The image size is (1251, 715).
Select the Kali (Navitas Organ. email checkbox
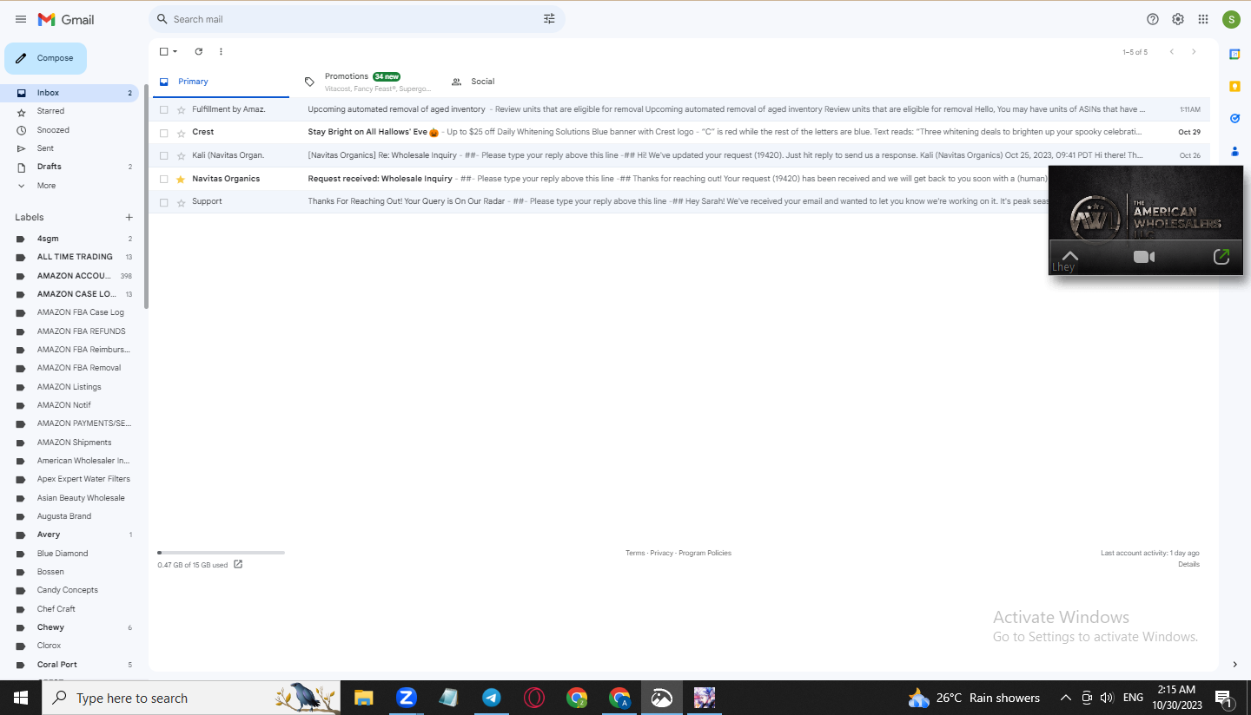[x=163, y=156]
